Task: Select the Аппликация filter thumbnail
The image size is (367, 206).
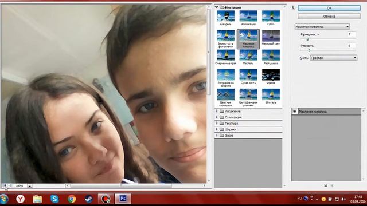Action: (x=248, y=16)
